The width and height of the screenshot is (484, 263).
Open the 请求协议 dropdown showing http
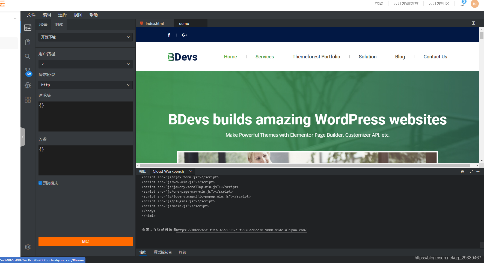pos(85,85)
